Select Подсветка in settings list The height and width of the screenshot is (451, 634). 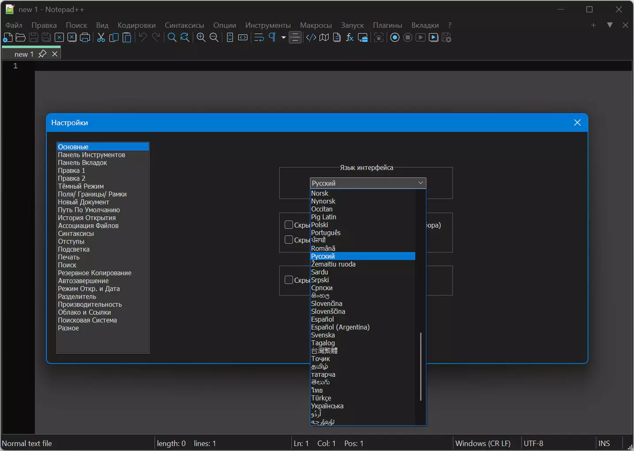click(x=103, y=249)
